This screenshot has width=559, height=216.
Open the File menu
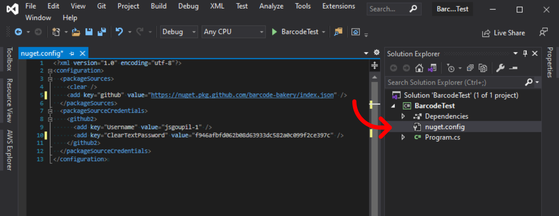31,6
